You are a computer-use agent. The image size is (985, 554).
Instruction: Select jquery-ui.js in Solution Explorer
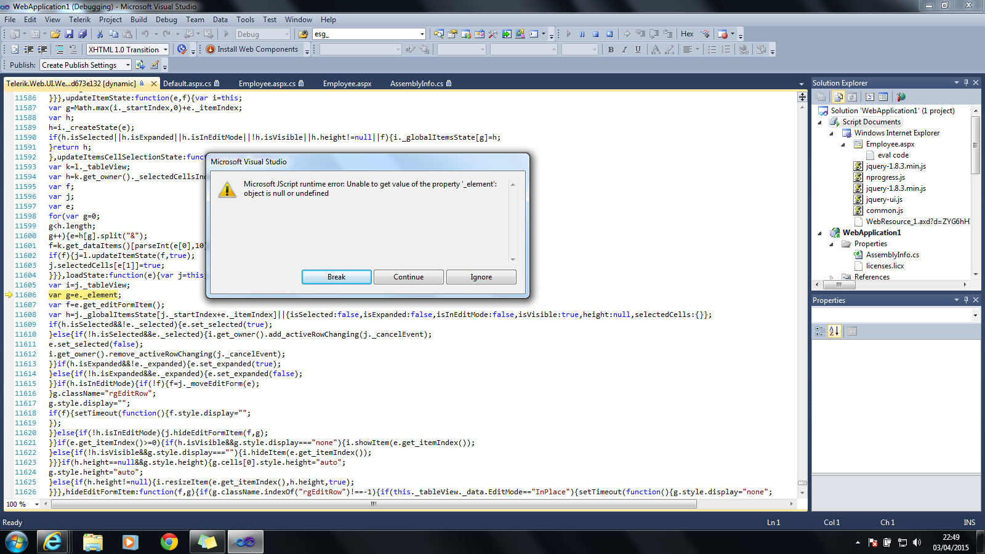coord(884,199)
